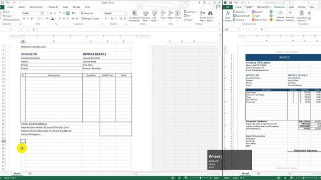Switch to Page Layout view, left status bar
Screen dimensions: 321x180
pyautogui.click(x=180, y=178)
